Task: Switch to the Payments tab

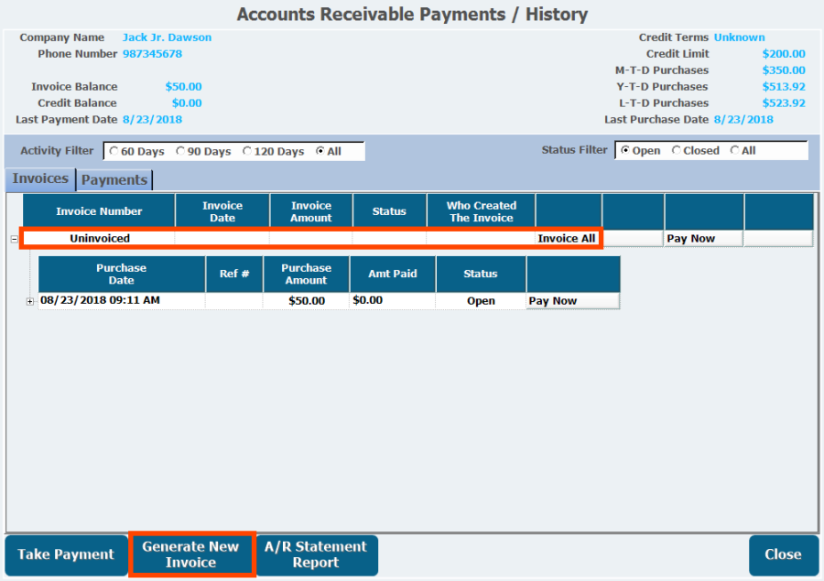Action: [x=114, y=179]
